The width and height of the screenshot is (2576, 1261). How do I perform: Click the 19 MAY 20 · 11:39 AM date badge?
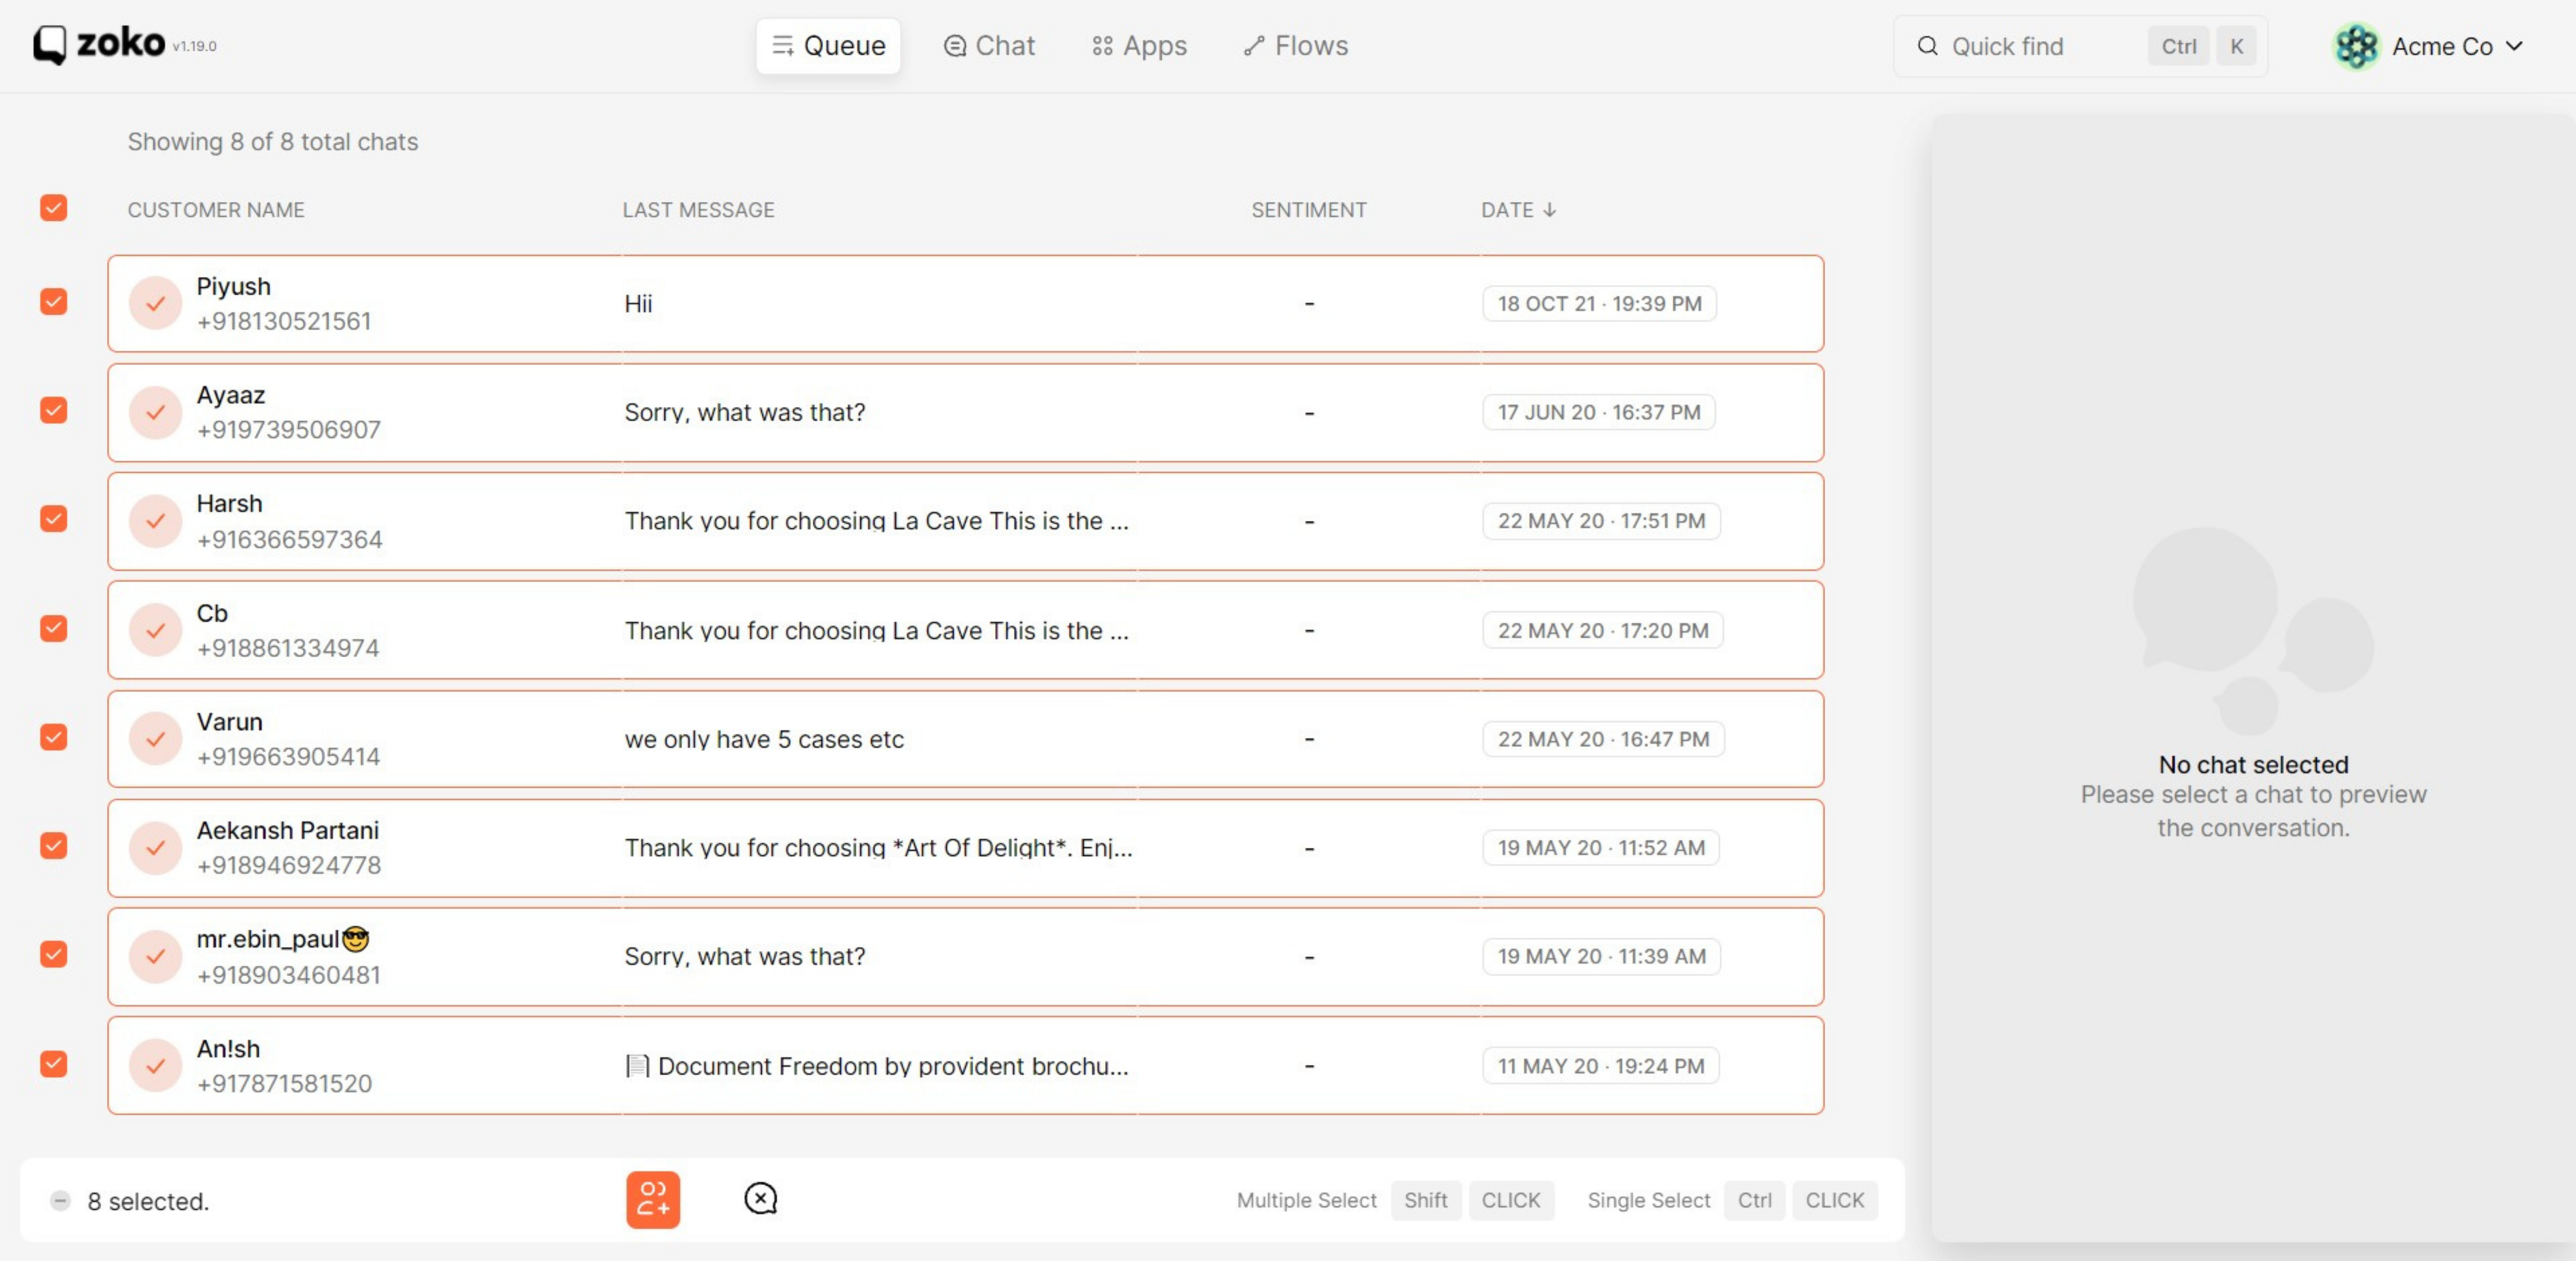1601,956
